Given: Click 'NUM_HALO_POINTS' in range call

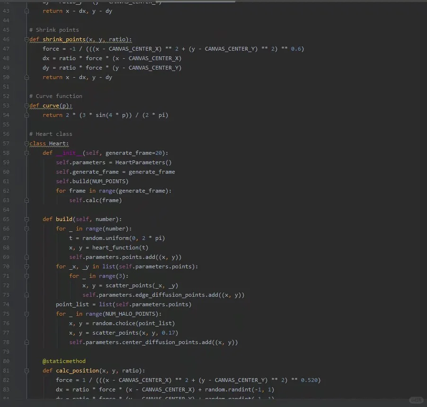Looking at the screenshot, I should click(130, 314).
